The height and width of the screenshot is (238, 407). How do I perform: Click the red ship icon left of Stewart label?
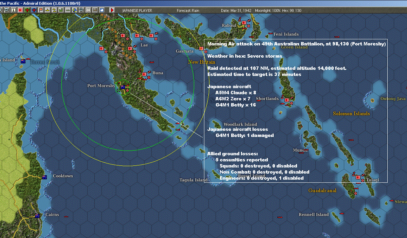(391, 201)
